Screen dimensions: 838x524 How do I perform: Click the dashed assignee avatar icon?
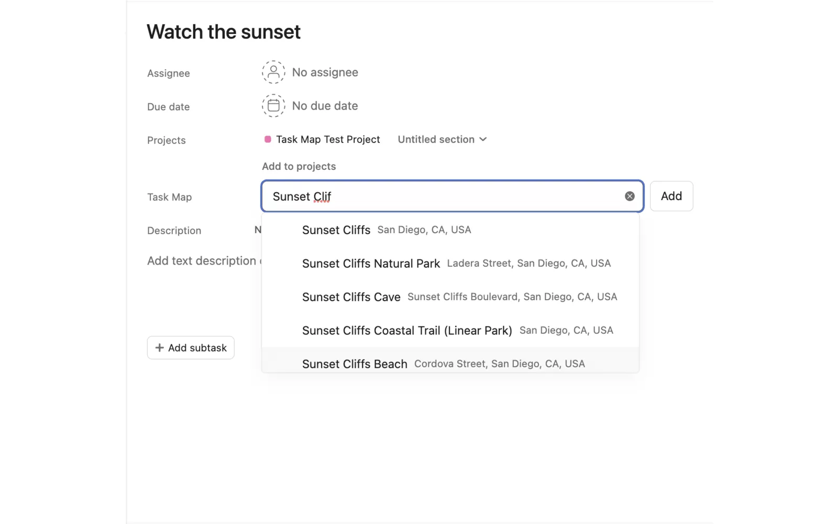click(273, 72)
